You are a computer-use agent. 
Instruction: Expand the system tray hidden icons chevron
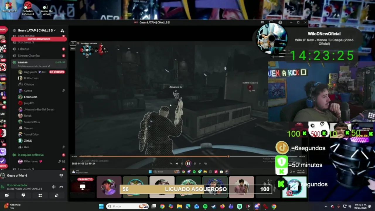326,206
